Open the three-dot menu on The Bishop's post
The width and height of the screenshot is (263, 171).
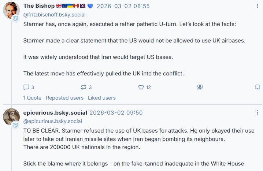[x=257, y=6]
